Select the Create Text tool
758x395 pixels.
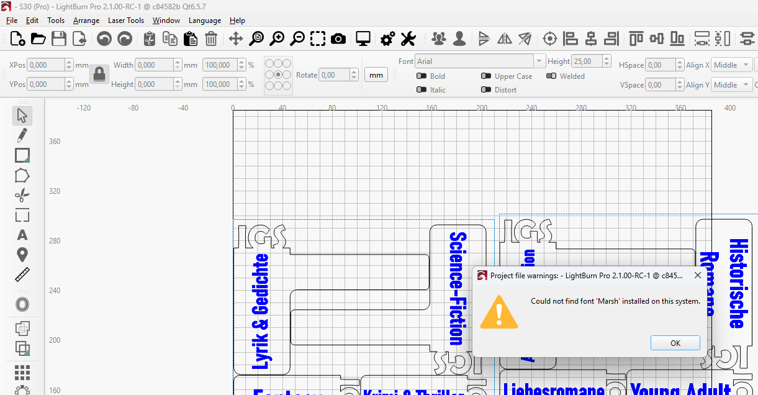22,235
